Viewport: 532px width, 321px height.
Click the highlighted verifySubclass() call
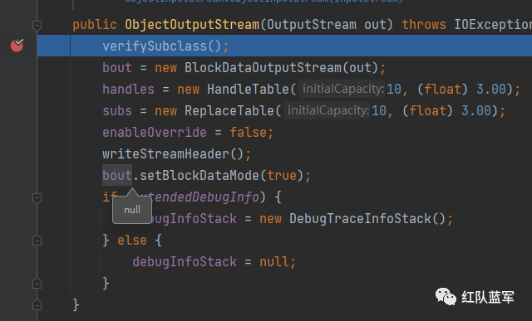point(161,46)
